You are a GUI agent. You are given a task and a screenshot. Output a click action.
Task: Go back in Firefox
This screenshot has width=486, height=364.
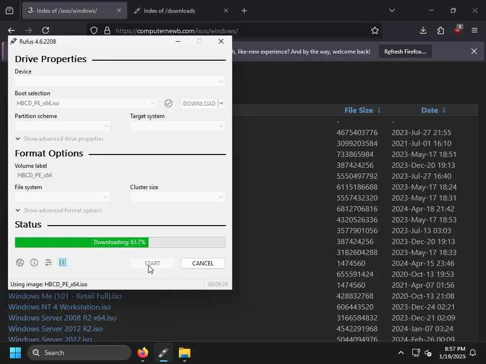tap(11, 30)
